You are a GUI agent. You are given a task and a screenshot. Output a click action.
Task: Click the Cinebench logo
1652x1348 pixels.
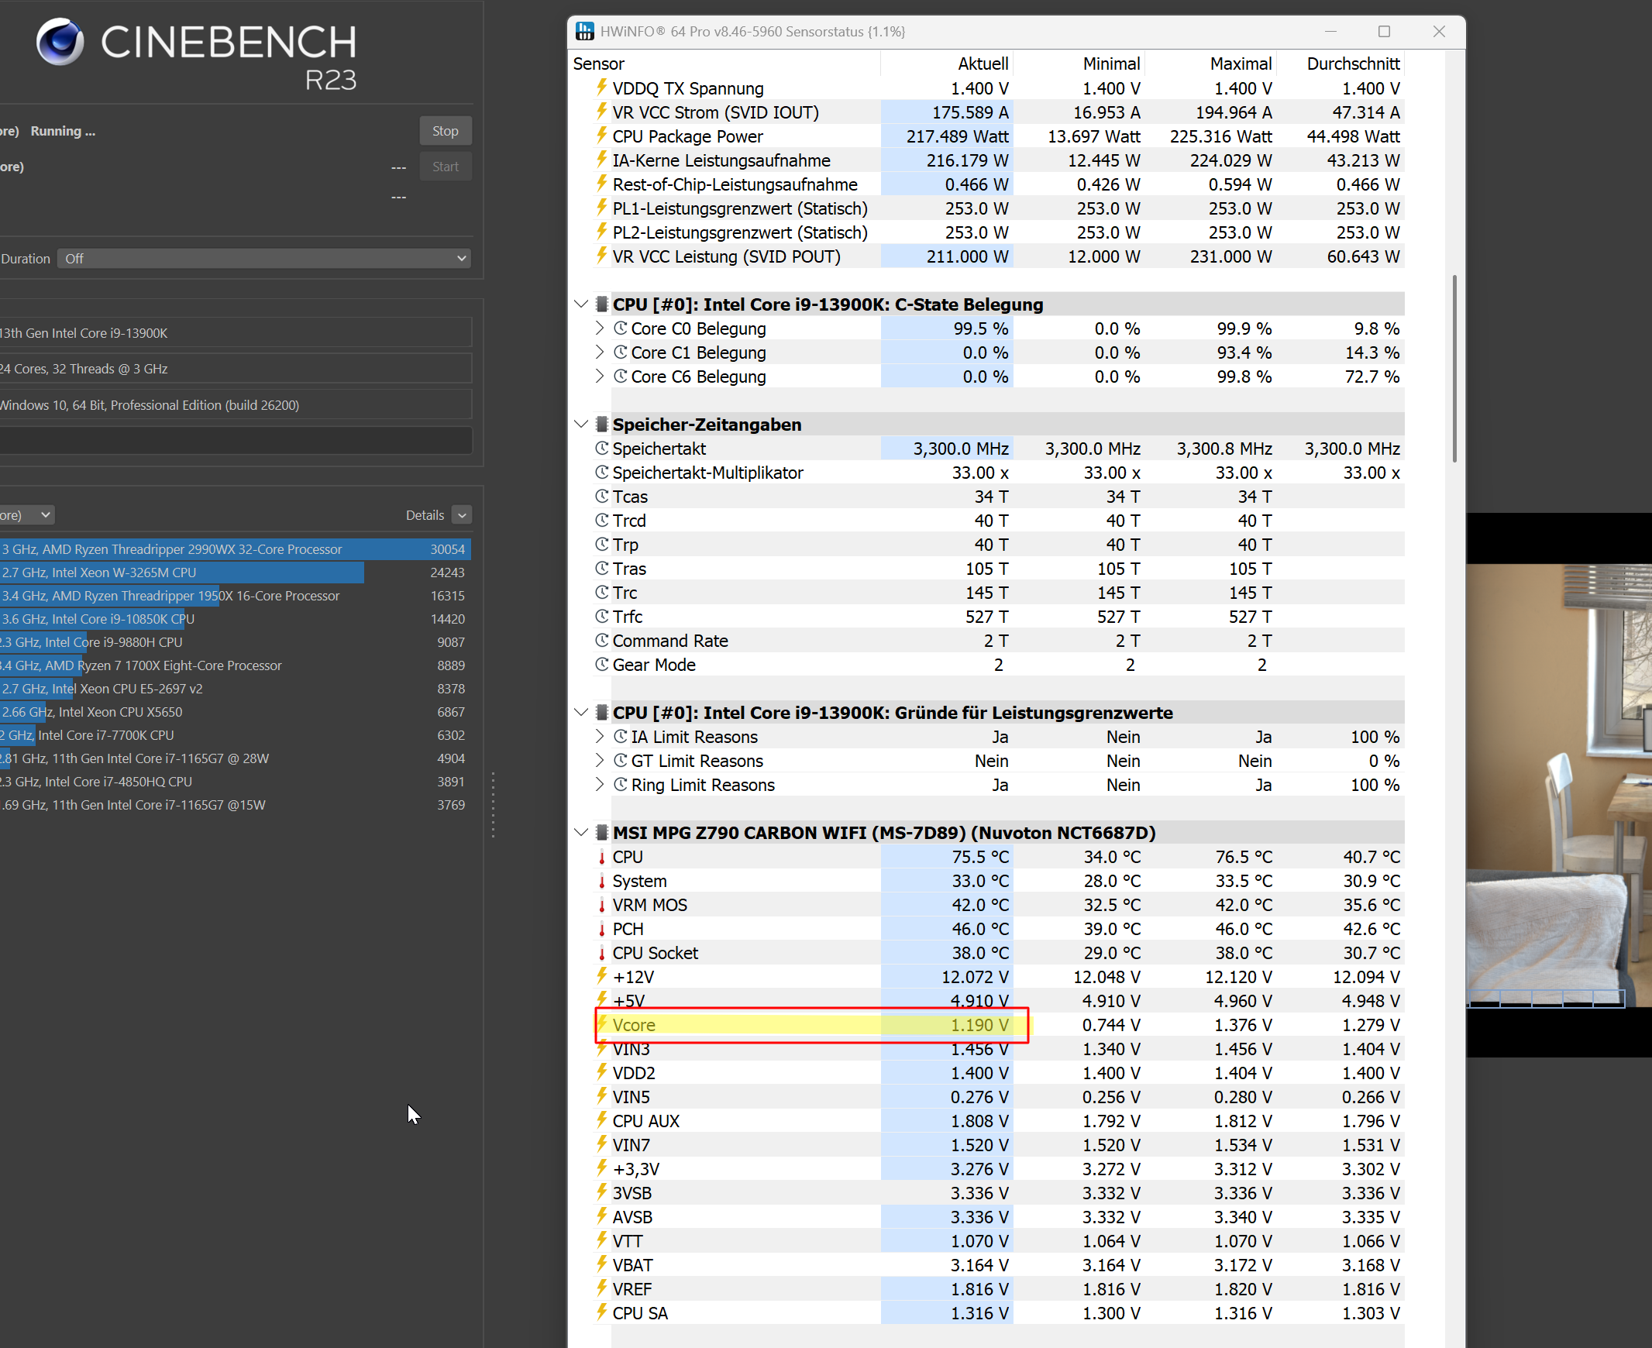coord(60,41)
